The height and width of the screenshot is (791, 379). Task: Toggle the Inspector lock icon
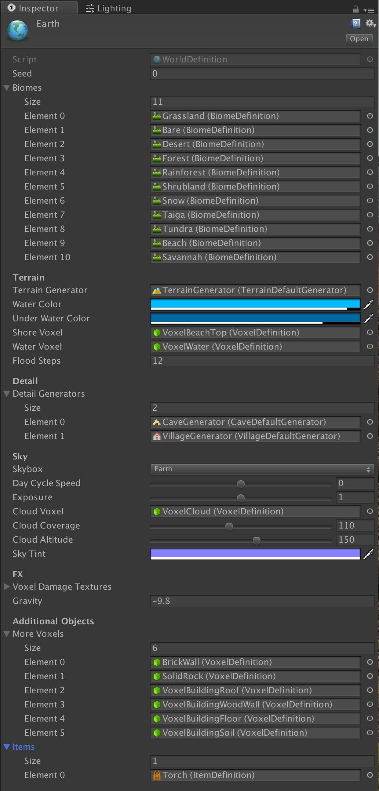click(356, 9)
